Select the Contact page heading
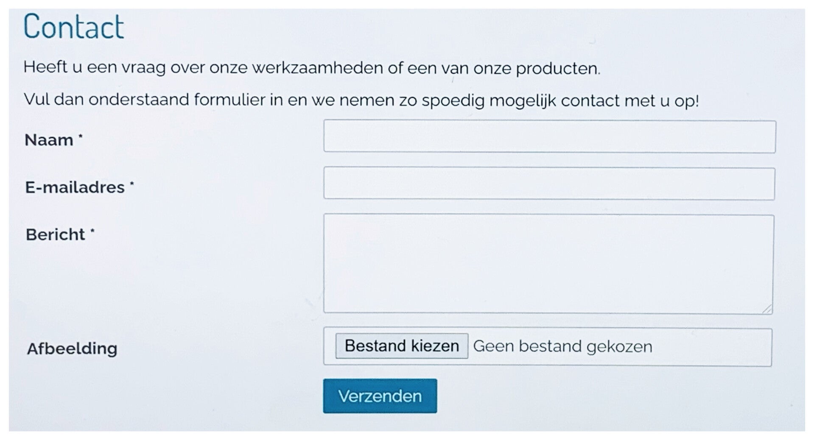 click(x=74, y=27)
